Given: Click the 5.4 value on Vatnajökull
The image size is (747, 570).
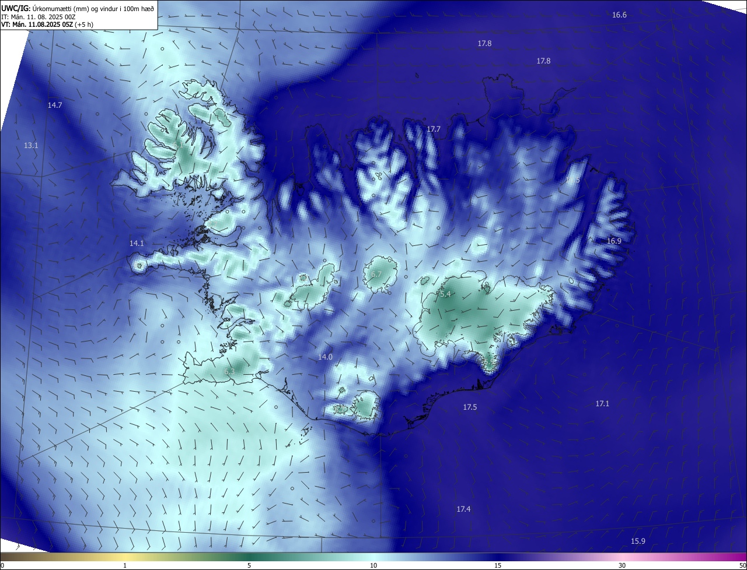Looking at the screenshot, I should [445, 294].
